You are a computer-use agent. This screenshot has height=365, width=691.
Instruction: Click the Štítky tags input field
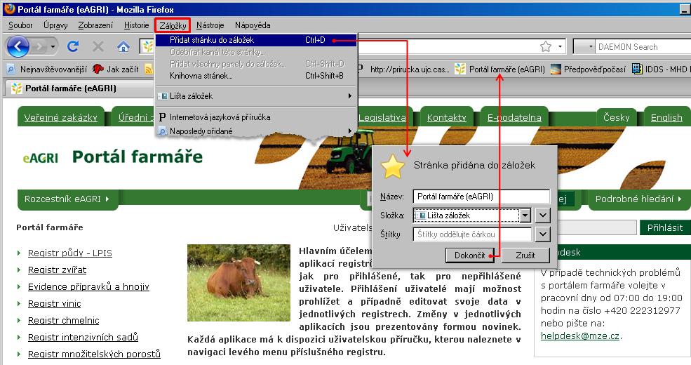tap(472, 234)
